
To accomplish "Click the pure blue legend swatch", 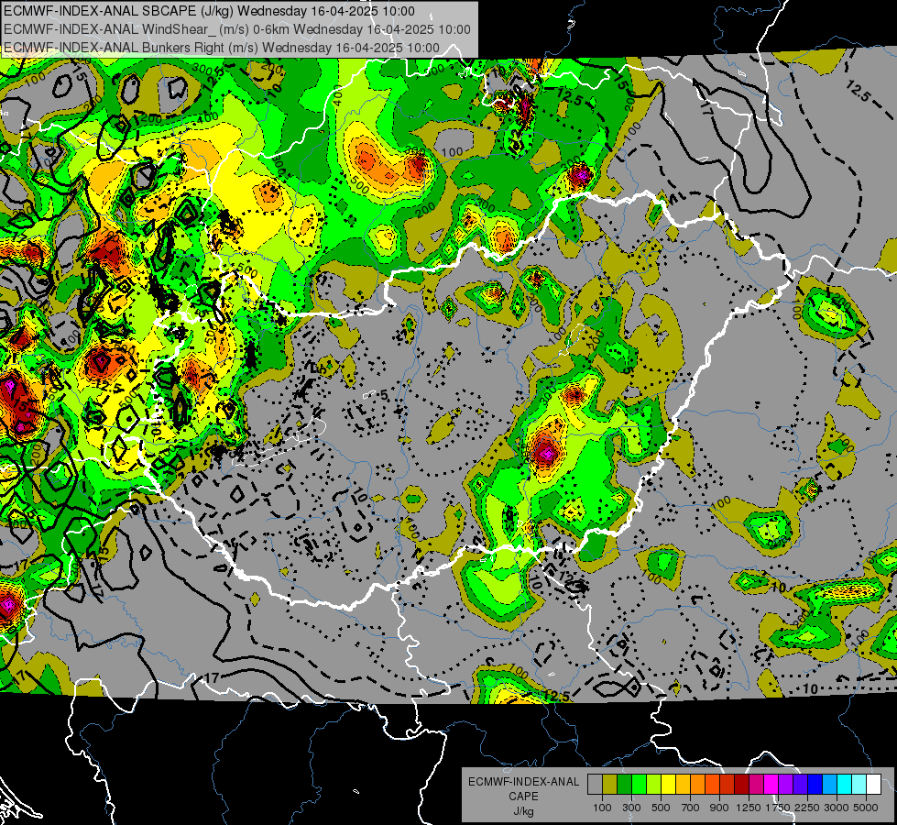I will pos(815,784).
